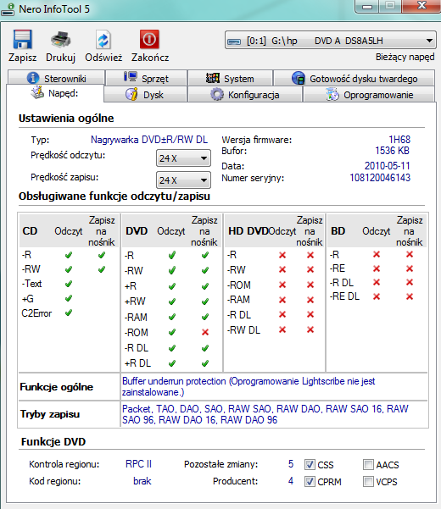Viewport: 441px width, 509px height.
Task: Click the RPC II region control value
Action: coord(139,464)
